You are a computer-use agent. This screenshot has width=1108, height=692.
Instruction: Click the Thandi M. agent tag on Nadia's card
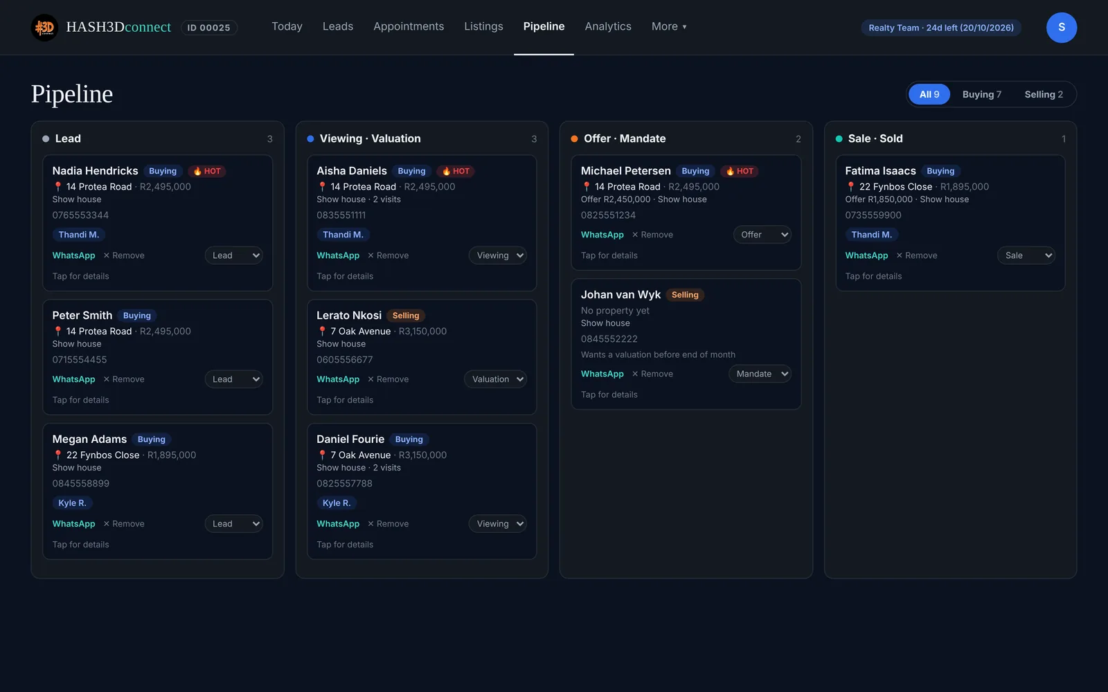[x=79, y=235]
